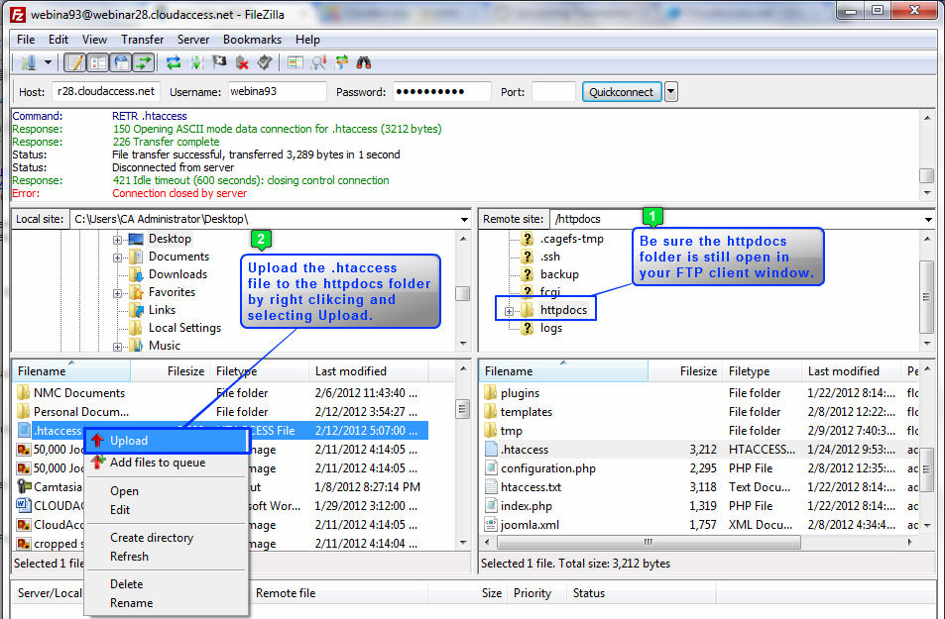Viewport: 945px width, 619px height.
Task: Click the Host input field
Action: tap(106, 91)
